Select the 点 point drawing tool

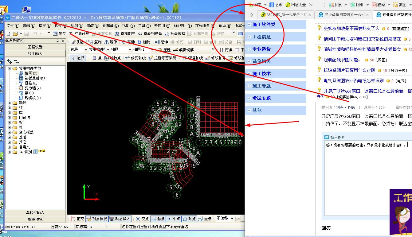[x=97, y=58]
